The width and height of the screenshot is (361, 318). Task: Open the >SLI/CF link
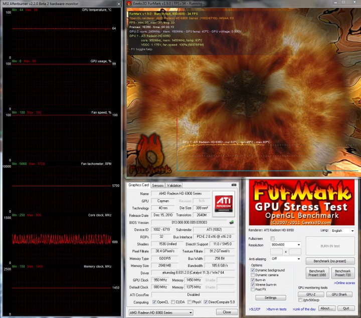(x=254, y=309)
